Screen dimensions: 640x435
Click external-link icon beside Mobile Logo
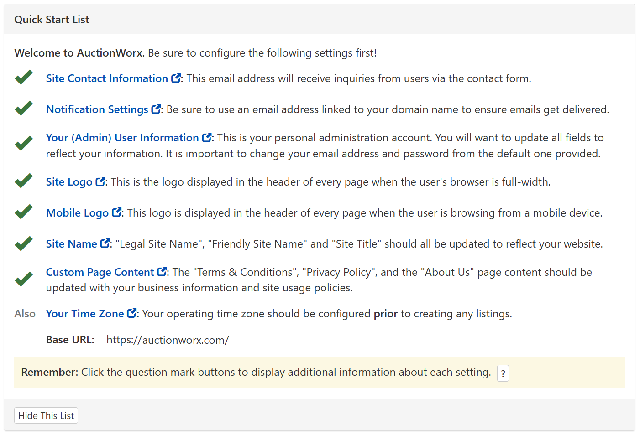[x=117, y=213]
